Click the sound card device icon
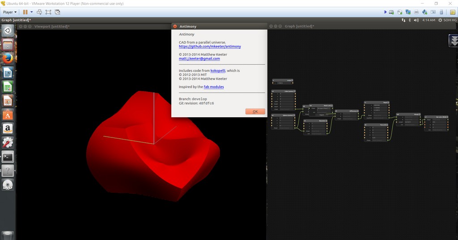The image size is (458, 240). (425, 12)
